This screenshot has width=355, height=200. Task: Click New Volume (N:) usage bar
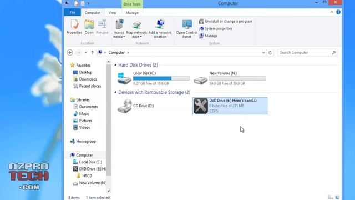click(x=237, y=78)
